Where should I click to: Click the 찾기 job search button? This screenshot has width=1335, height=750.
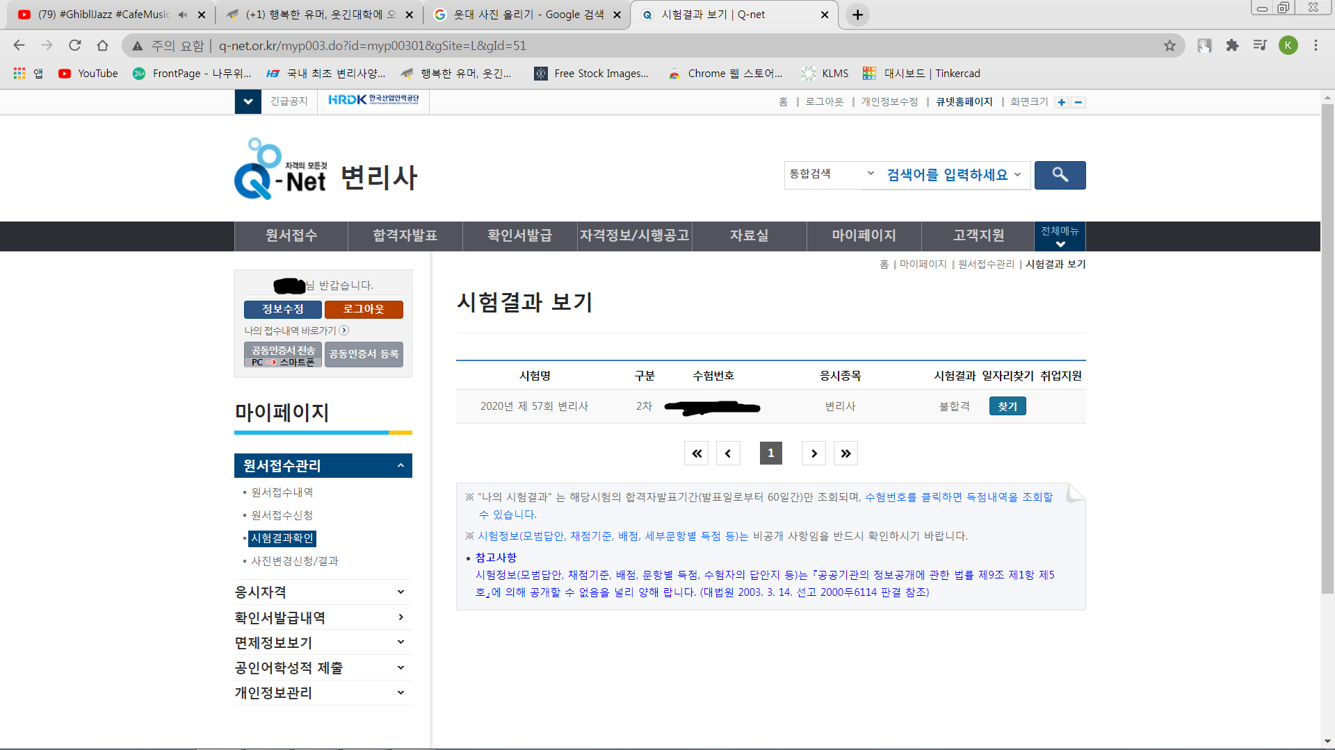1007,406
